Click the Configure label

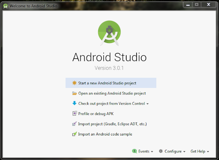pos(173,151)
